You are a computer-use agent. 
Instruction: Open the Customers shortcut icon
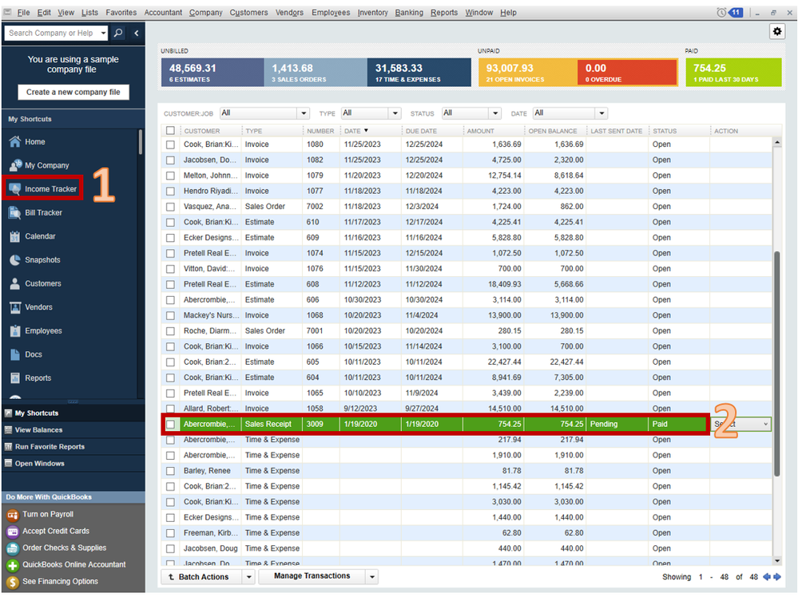[x=15, y=283]
